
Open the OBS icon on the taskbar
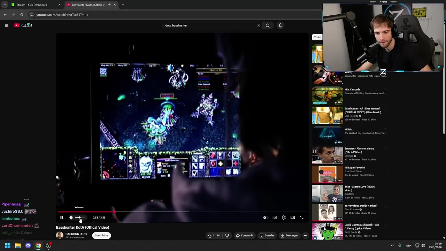tap(48, 245)
